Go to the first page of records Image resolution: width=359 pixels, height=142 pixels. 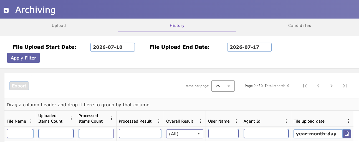coord(305,86)
